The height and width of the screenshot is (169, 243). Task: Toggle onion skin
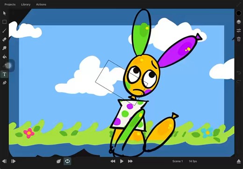pos(58,161)
